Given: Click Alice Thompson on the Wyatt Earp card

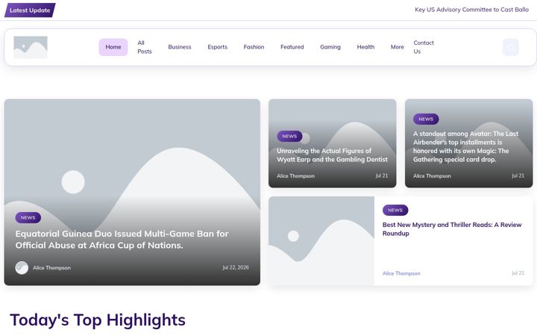Looking at the screenshot, I should click(295, 176).
